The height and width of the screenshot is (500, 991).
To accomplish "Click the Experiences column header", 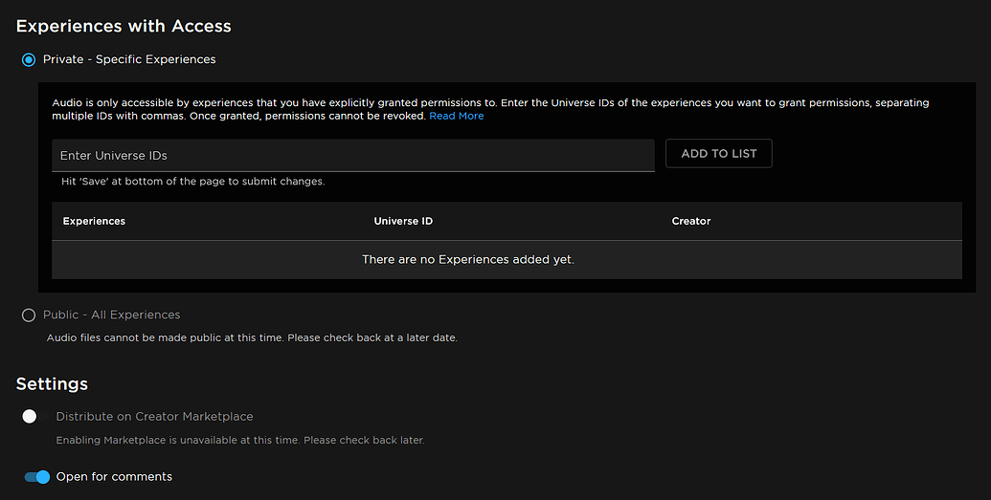I will click(94, 221).
